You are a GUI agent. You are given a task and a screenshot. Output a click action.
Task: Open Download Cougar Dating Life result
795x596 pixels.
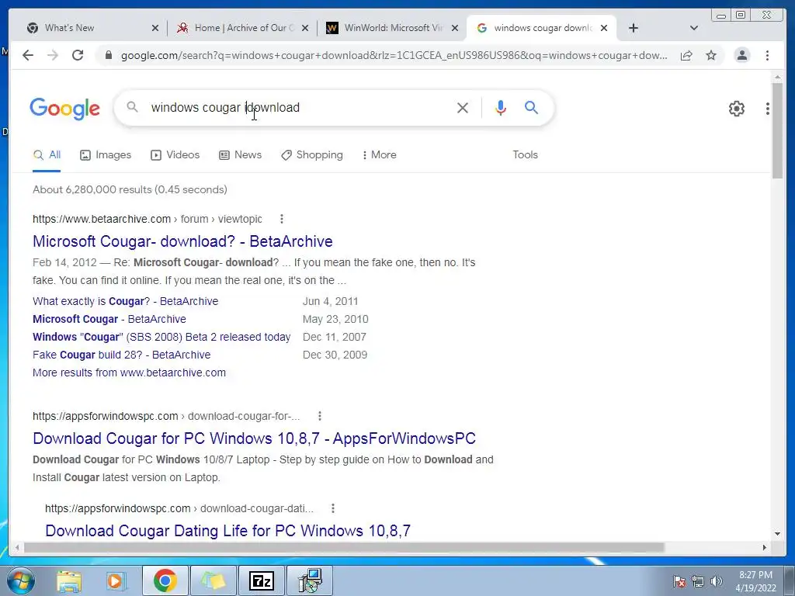coord(227,531)
